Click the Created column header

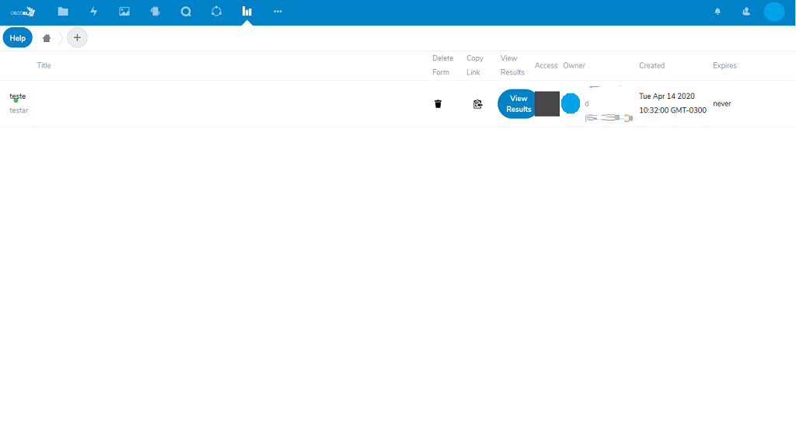point(651,65)
